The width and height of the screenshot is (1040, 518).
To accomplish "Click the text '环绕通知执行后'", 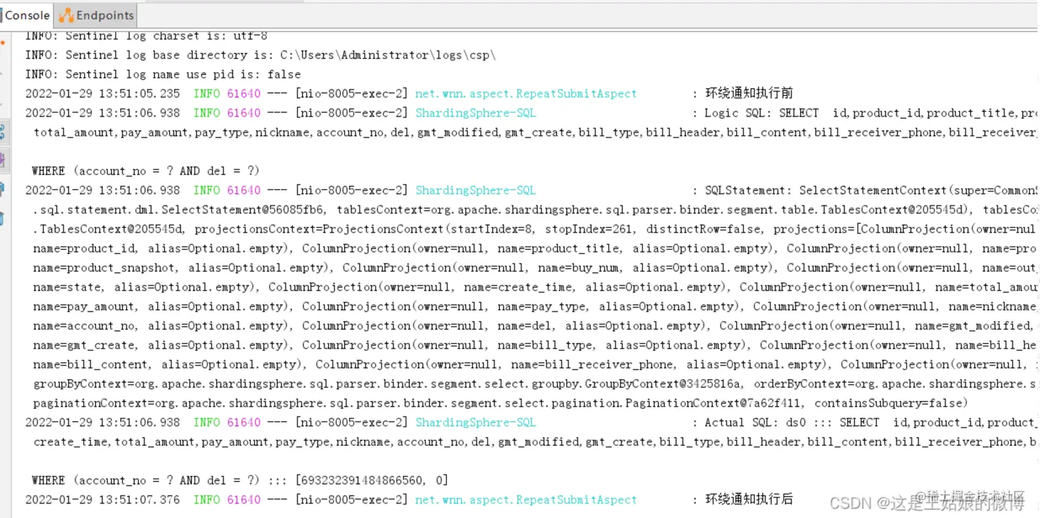I will click(x=749, y=499).
